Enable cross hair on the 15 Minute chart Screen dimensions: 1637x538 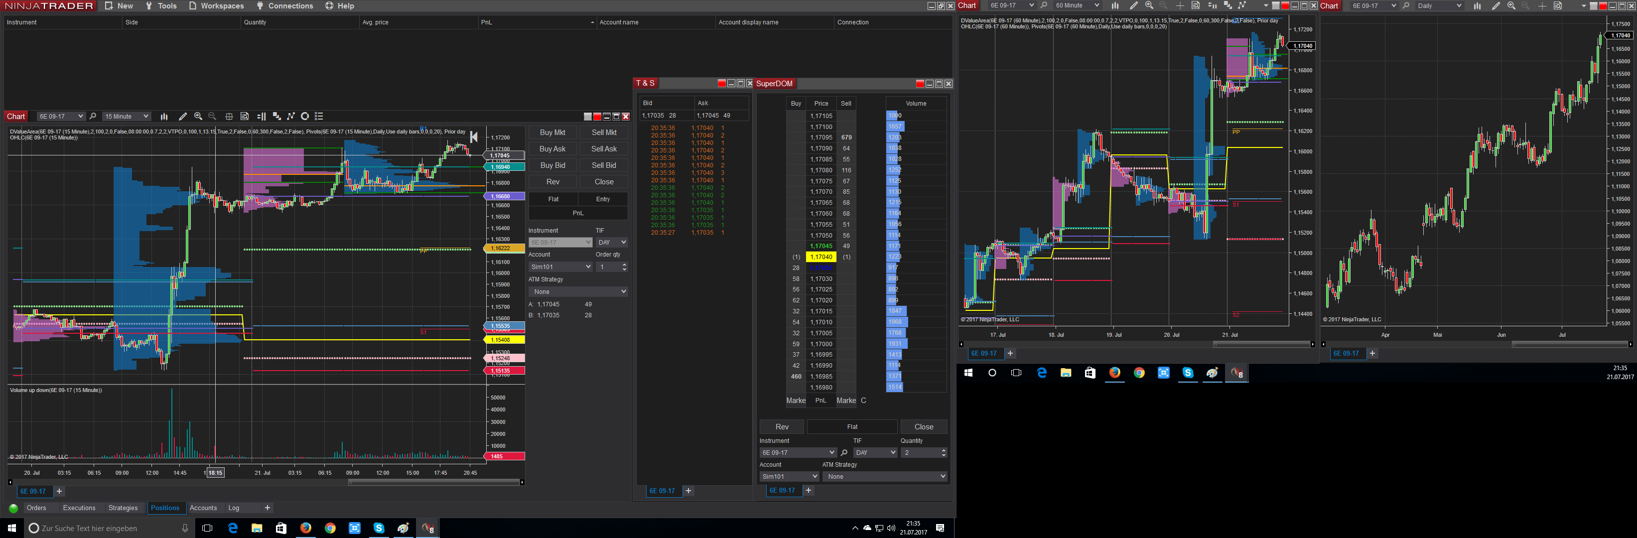click(229, 116)
